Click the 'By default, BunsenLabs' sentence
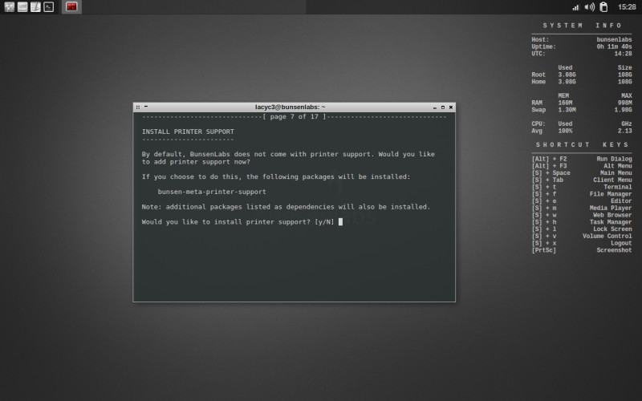Image resolution: width=642 pixels, height=401 pixels. [288, 158]
